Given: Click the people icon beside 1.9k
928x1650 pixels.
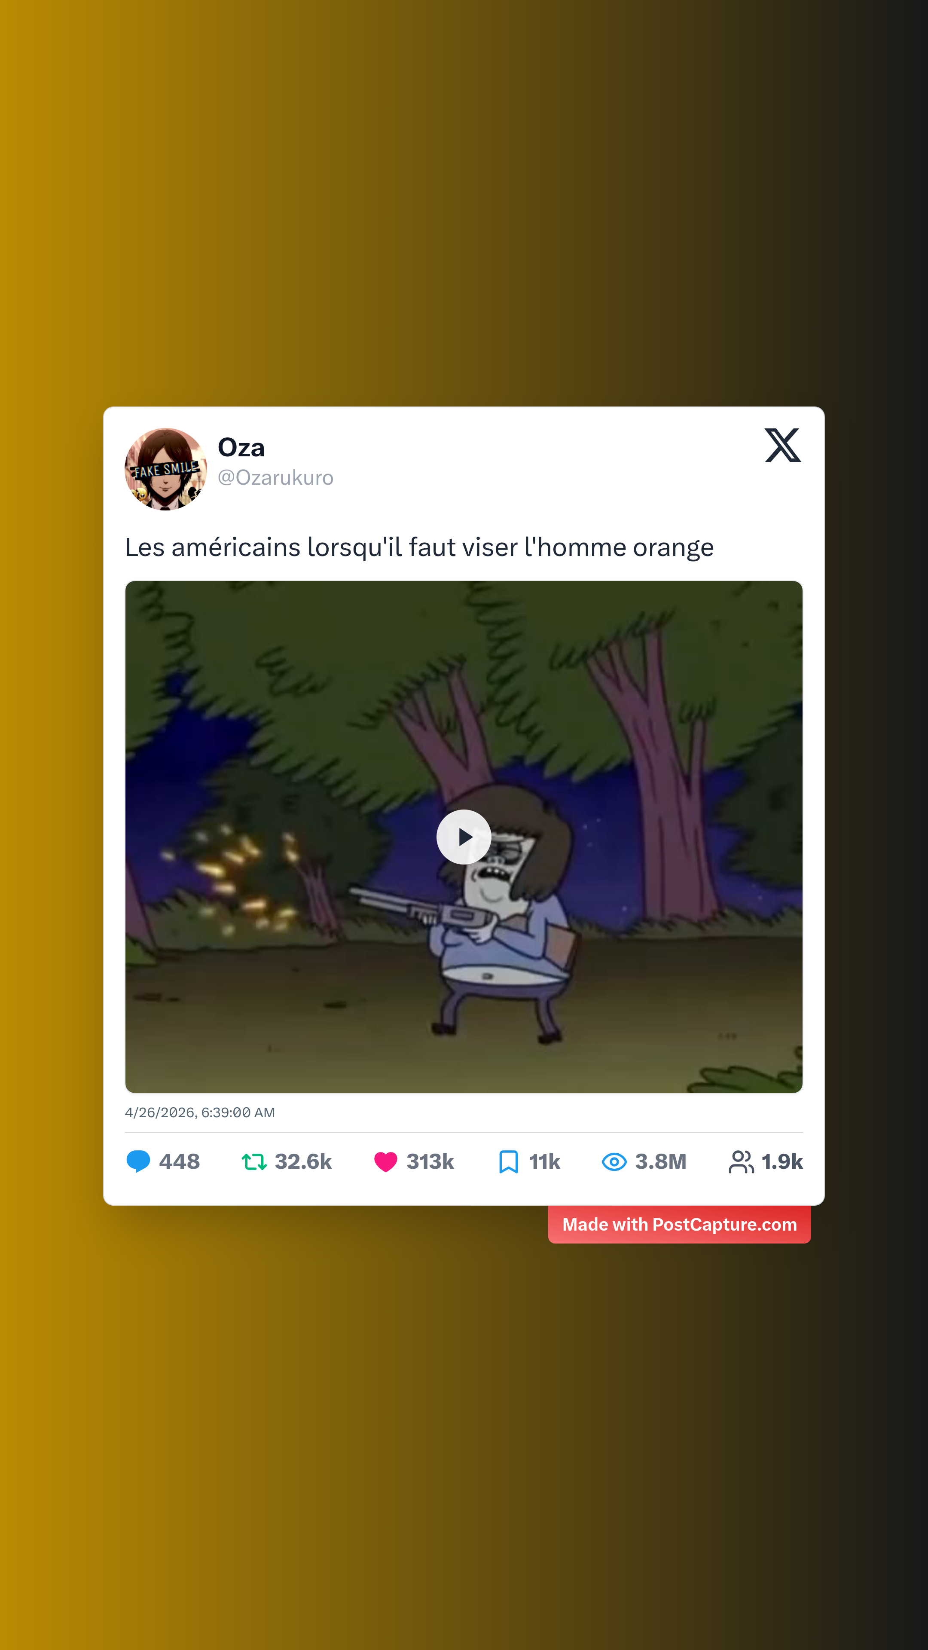Looking at the screenshot, I should point(741,1161).
